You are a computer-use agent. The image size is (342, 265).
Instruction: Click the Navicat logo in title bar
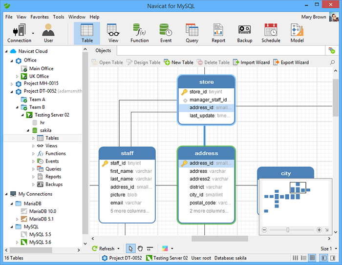7,6
